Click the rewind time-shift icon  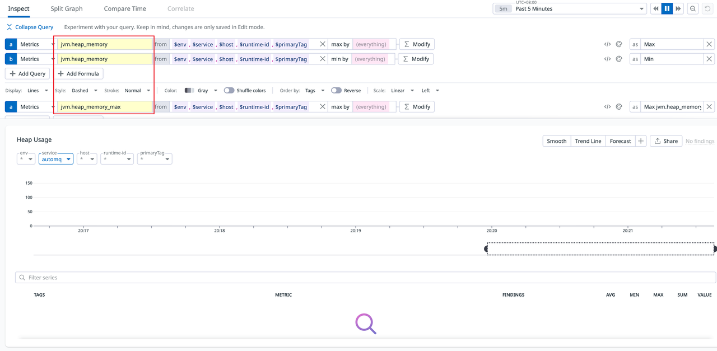click(655, 8)
